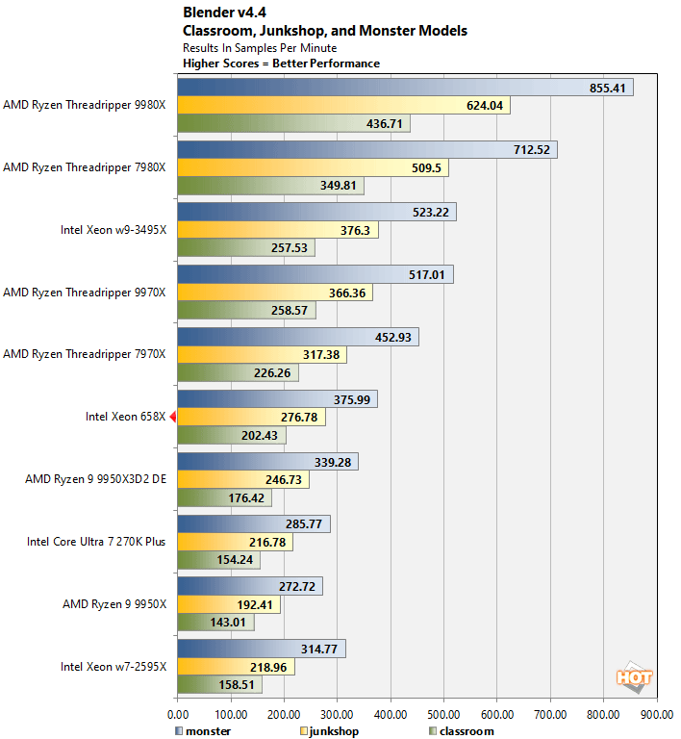Click the 276.78 junkshop bar value
The width and height of the screenshot is (681, 739).
click(x=299, y=418)
